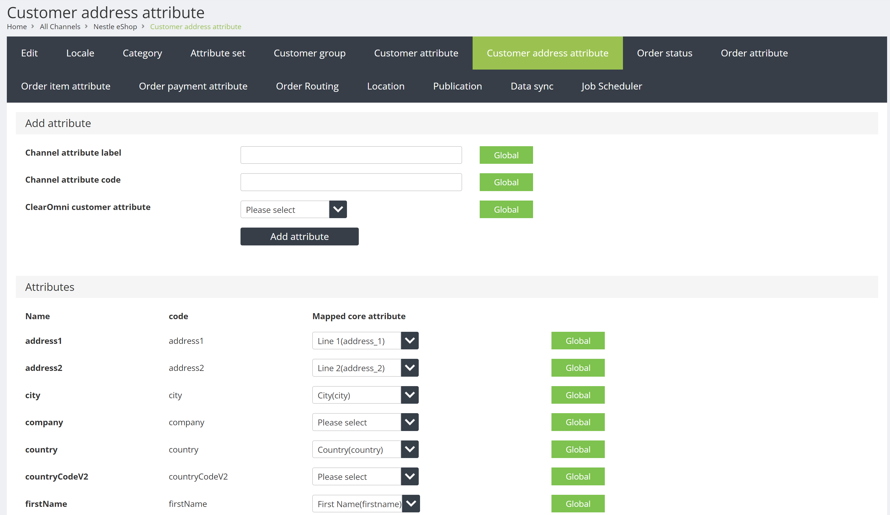This screenshot has height=515, width=890.
Task: Click Global beside Channel attribute label
Action: 506,155
